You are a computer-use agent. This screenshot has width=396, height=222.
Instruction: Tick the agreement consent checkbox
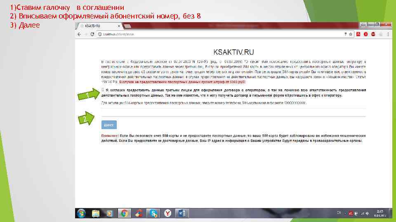[x=103, y=90]
